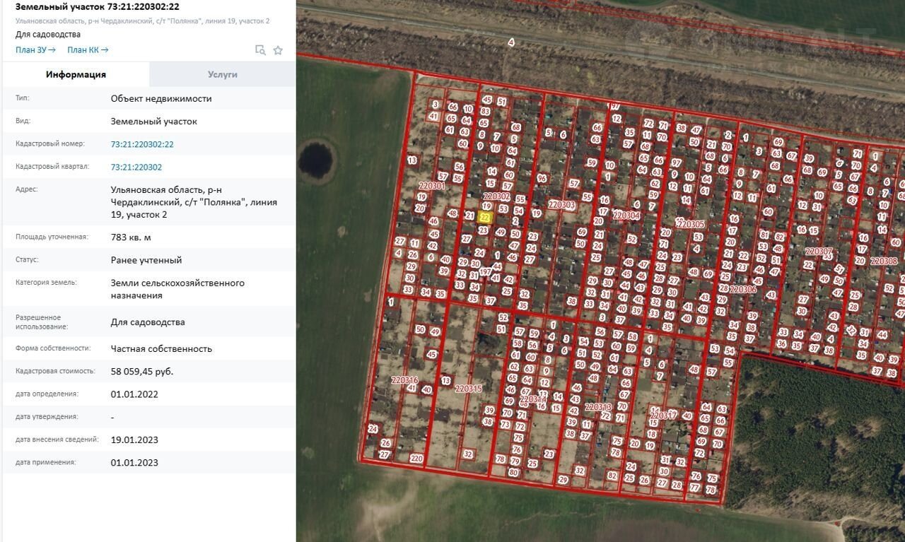This screenshot has width=905, height=542.
Task: Select quarter label 220313 on the map
Action: tap(598, 407)
